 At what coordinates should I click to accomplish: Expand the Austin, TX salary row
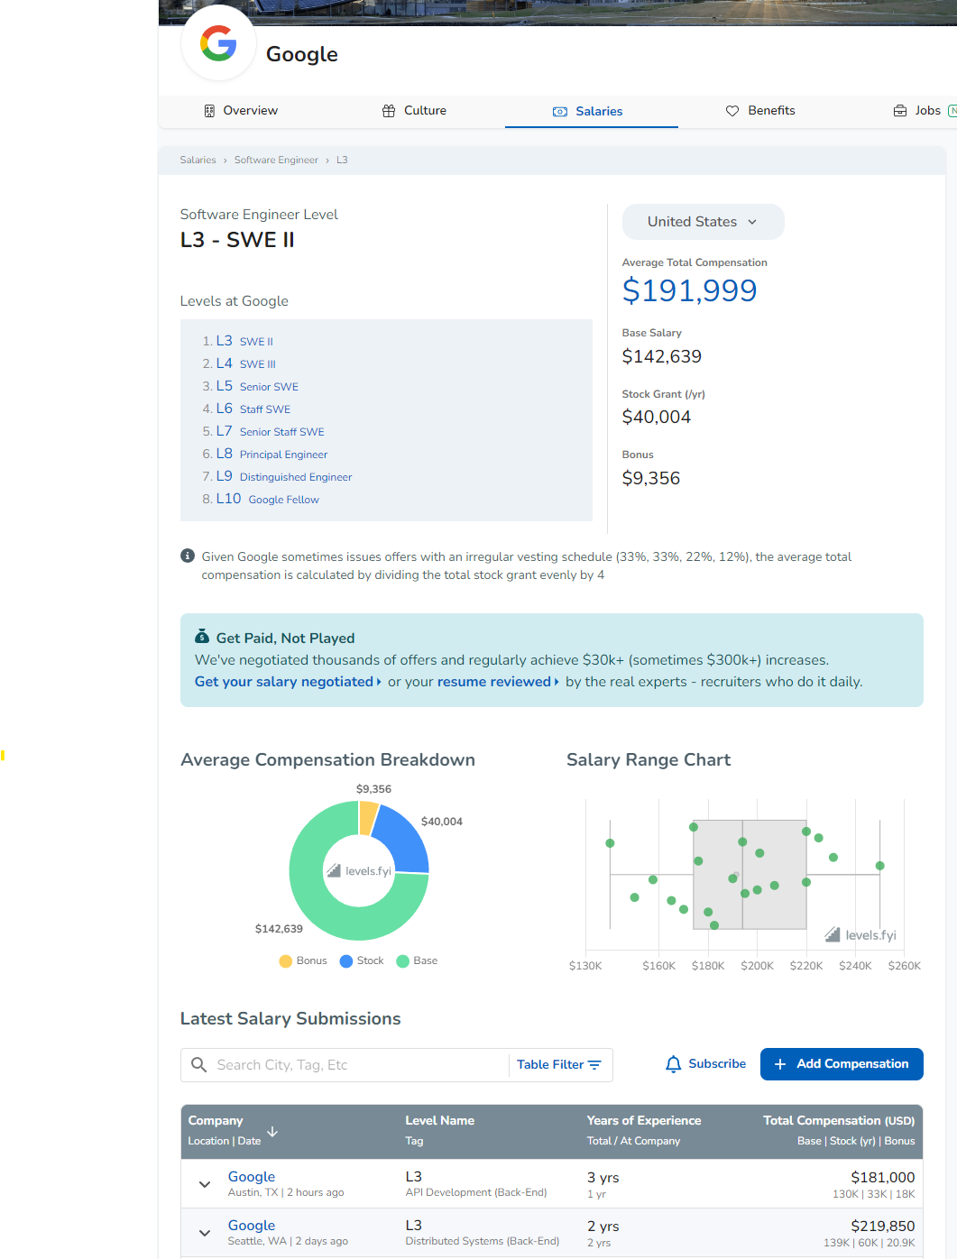(x=205, y=1184)
